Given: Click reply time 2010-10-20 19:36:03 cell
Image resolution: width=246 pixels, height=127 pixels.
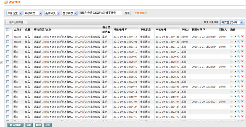Looking at the screenshot, I should pyautogui.click(x=204, y=102).
